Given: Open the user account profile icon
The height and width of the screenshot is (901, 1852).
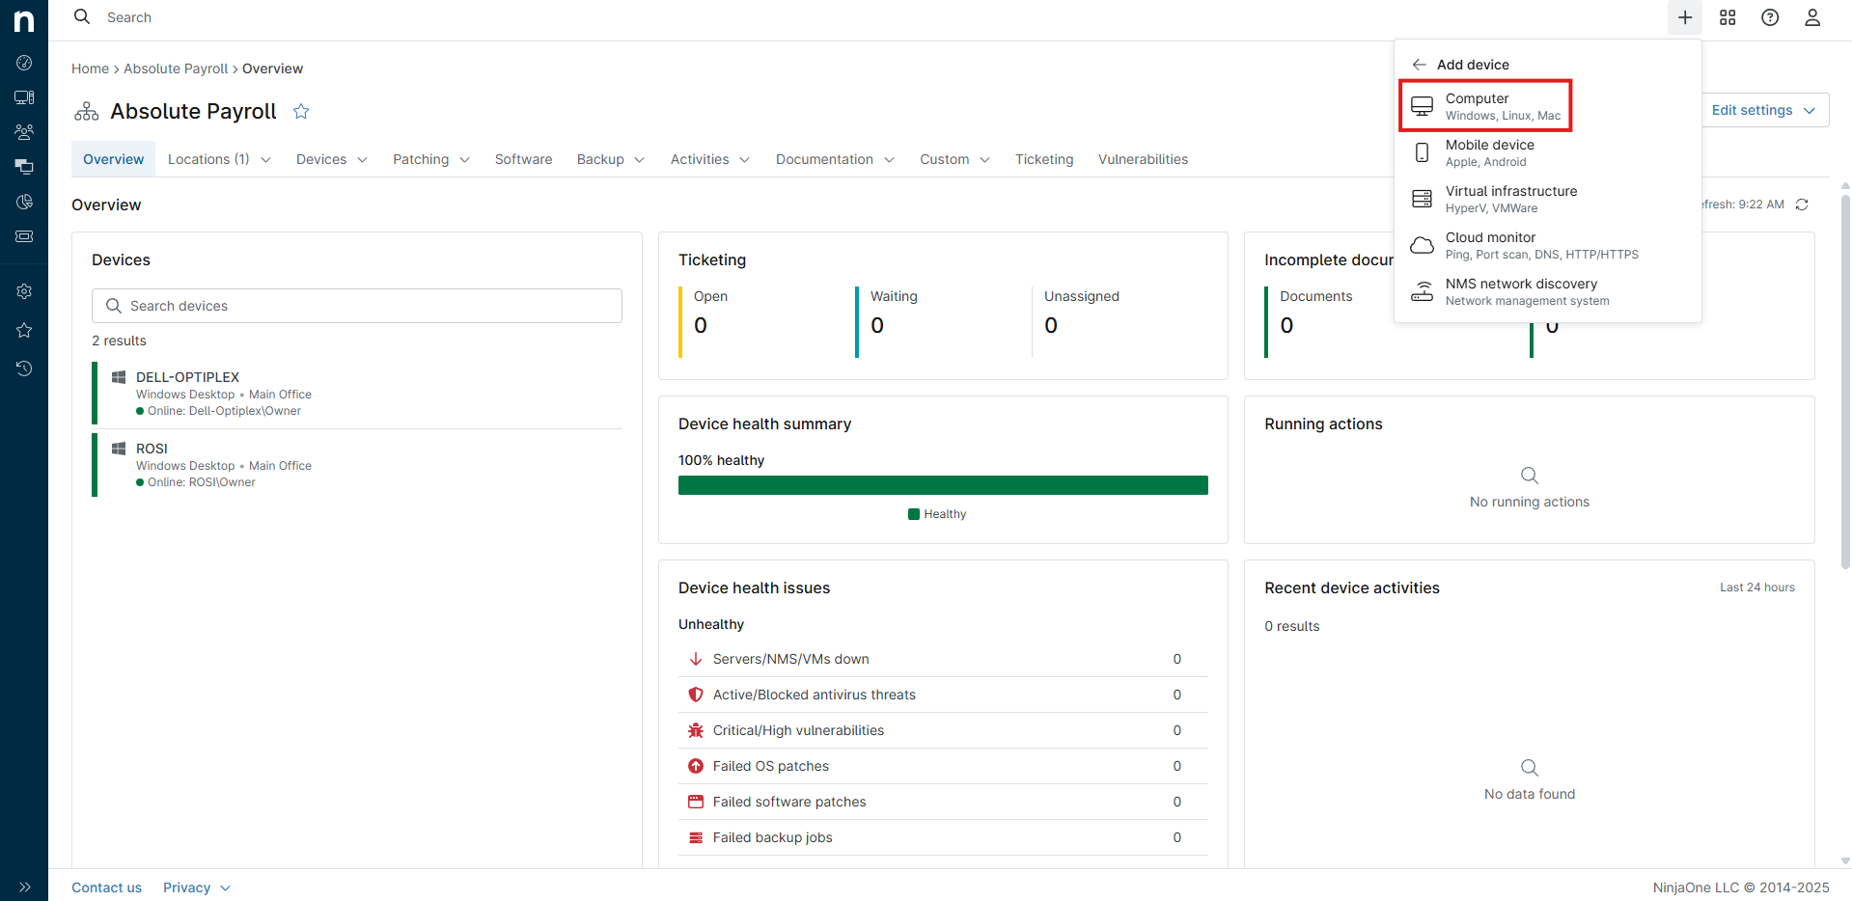Looking at the screenshot, I should tap(1812, 17).
